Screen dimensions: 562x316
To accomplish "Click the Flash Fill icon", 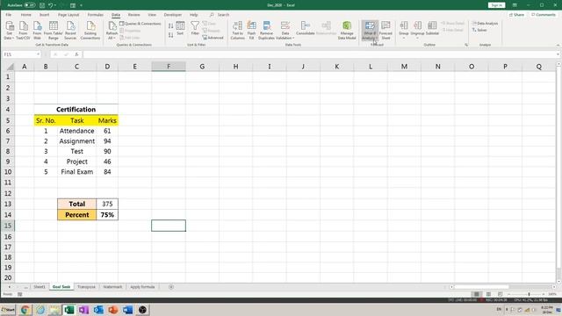I will (252, 30).
